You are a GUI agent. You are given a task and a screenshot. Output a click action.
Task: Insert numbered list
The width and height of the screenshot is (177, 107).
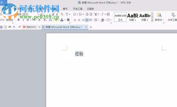pos(80,14)
